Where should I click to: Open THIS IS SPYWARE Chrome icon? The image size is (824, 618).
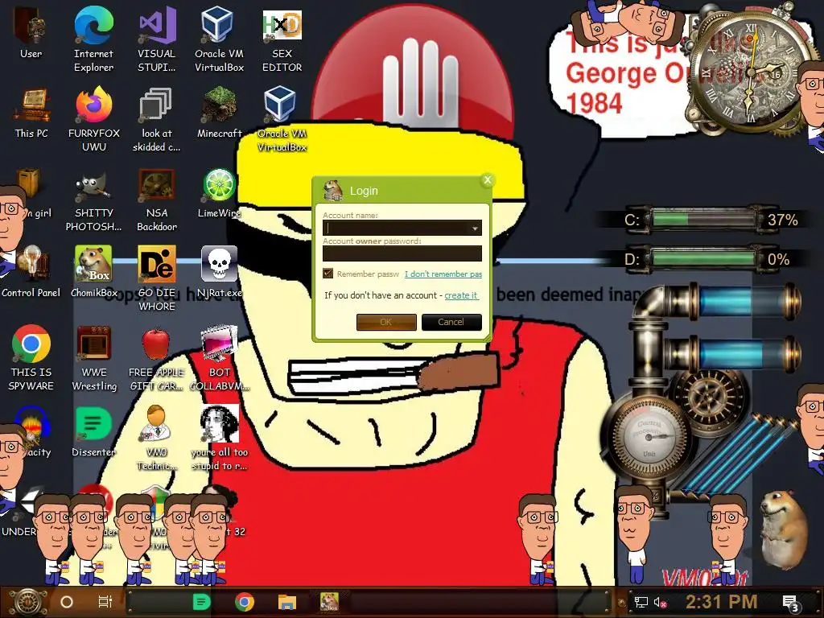point(31,358)
